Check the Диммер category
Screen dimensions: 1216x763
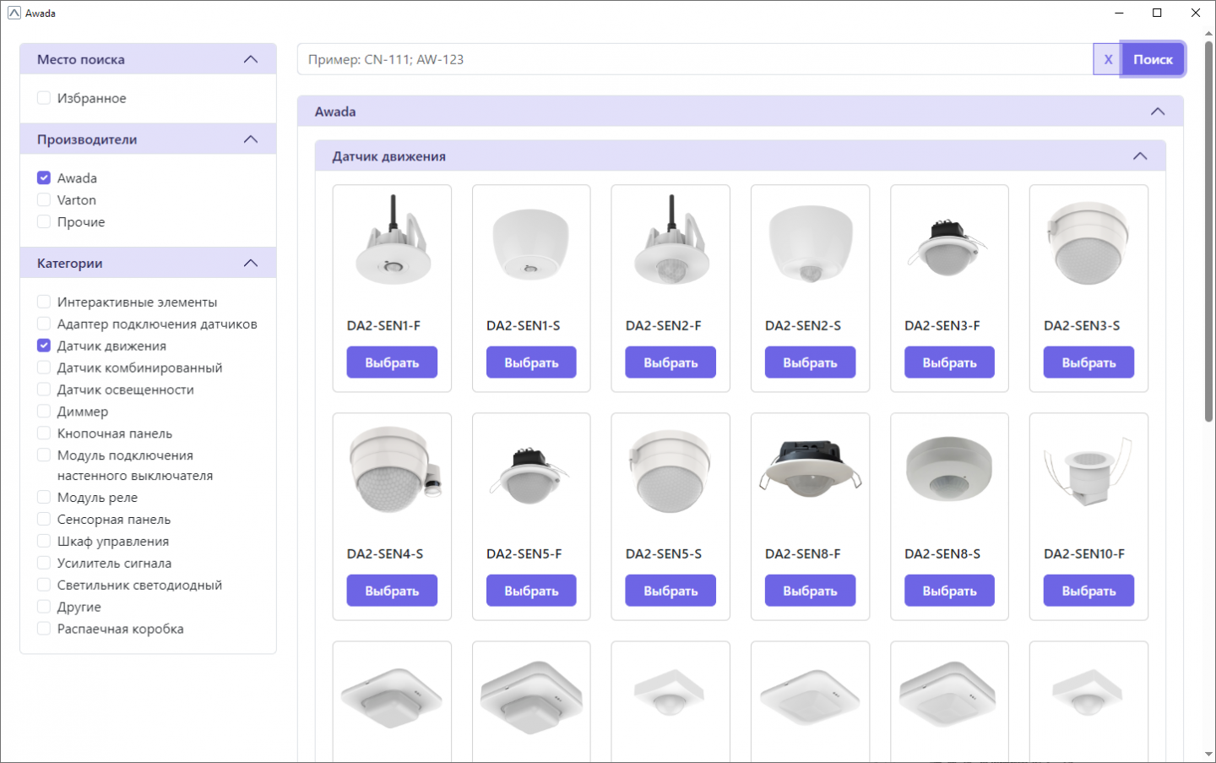[x=44, y=411]
